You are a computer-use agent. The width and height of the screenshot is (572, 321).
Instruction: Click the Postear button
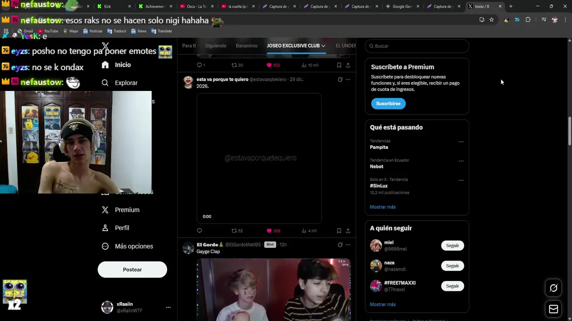132,270
